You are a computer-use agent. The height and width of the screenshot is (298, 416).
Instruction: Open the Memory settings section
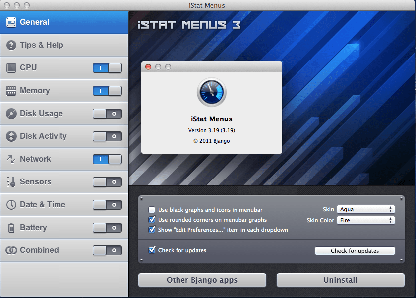point(64,91)
